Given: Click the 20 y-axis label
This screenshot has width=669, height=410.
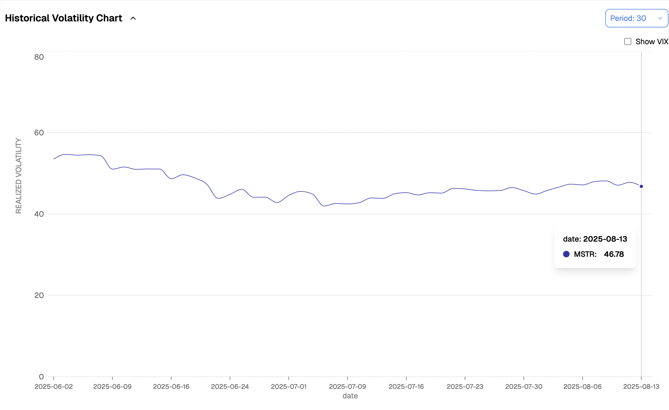Looking at the screenshot, I should click(x=39, y=295).
